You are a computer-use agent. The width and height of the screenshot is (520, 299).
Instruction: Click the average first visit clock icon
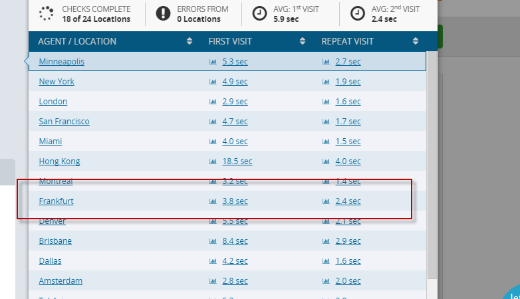(259, 13)
